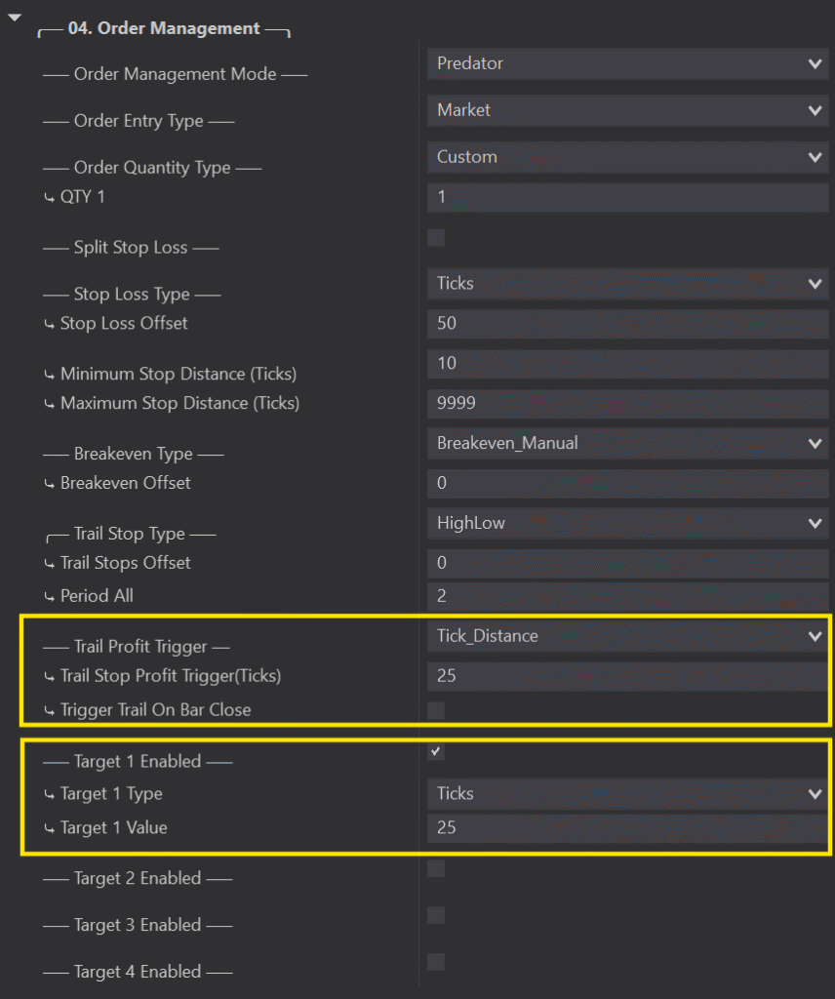Enable the Split Stop Loss checkbox
This screenshot has height=999, width=835.
point(436,237)
